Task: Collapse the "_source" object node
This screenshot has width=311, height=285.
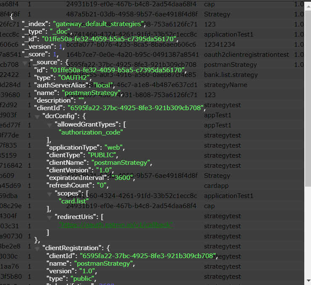Action: click(x=26, y=63)
